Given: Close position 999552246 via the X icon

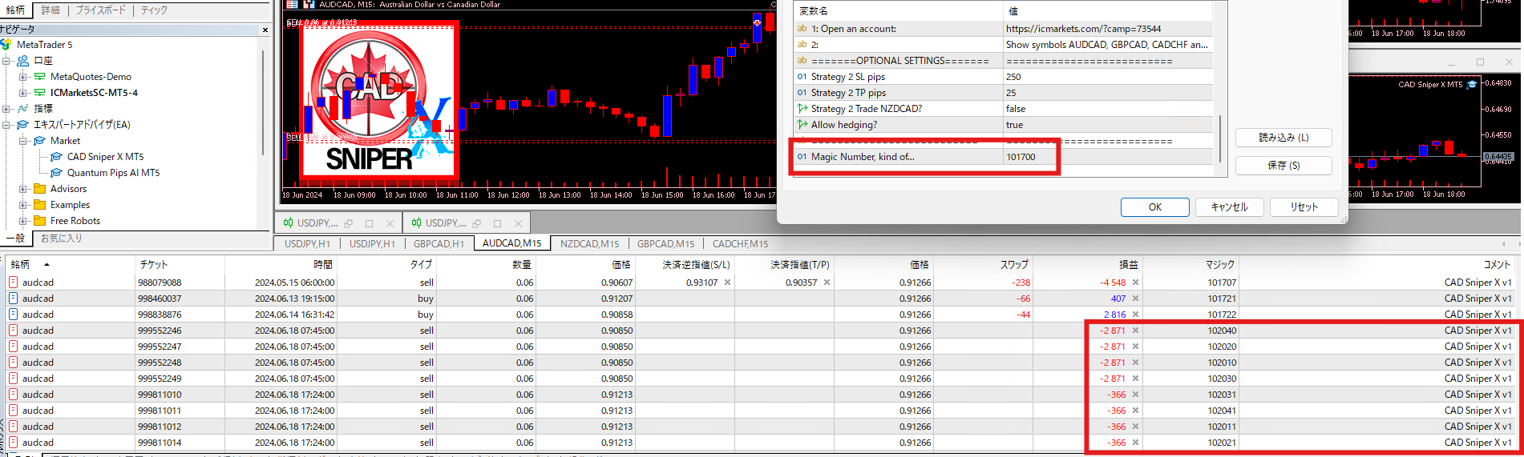Looking at the screenshot, I should pyautogui.click(x=1135, y=331).
